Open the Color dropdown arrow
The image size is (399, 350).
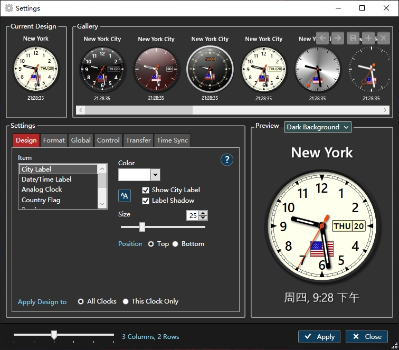click(x=155, y=175)
